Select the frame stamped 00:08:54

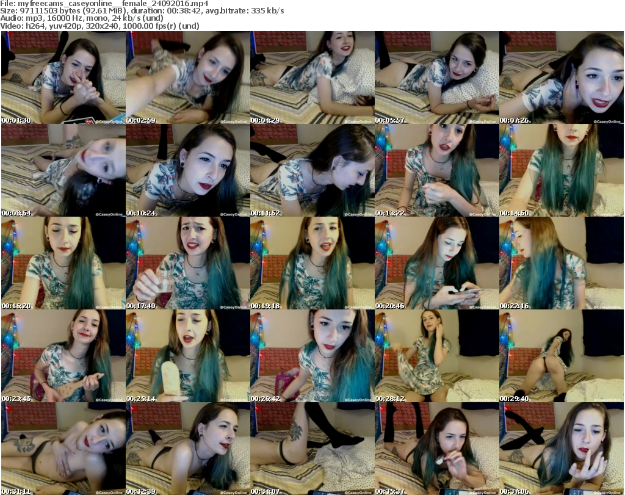(x=63, y=170)
